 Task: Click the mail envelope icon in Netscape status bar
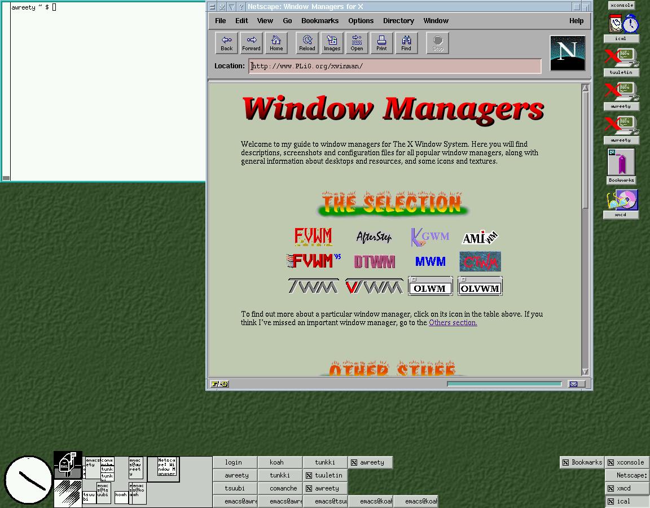click(574, 384)
